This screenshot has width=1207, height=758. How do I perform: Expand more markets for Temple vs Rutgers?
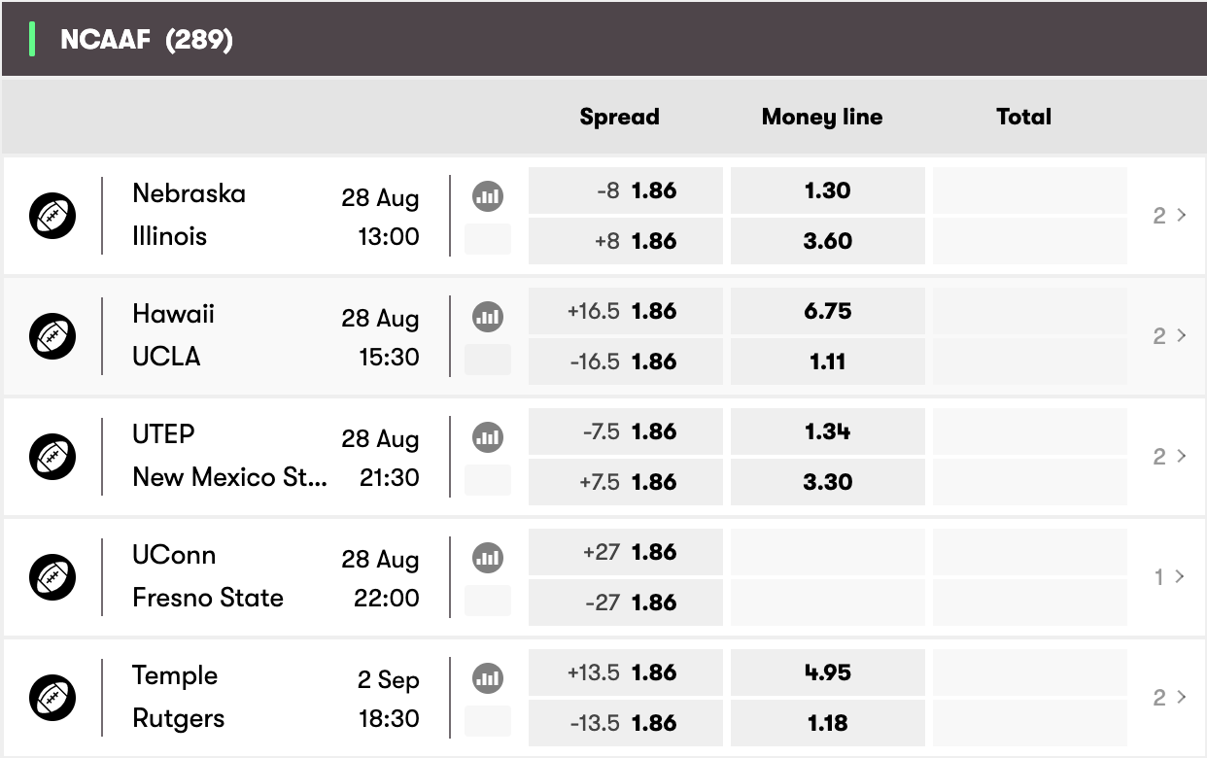[1169, 698]
